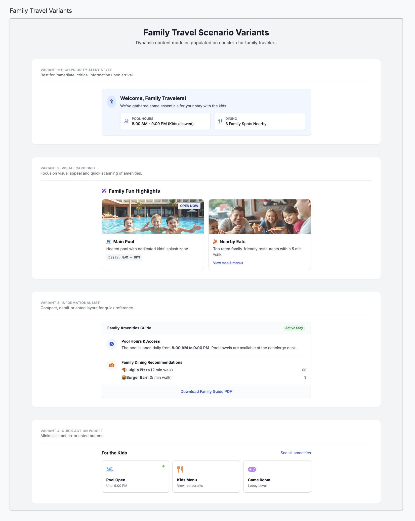Click Variant 4: Quick Action Widget label

tap(72, 431)
